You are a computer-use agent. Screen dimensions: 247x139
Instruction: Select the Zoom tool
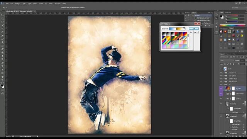click(2, 80)
